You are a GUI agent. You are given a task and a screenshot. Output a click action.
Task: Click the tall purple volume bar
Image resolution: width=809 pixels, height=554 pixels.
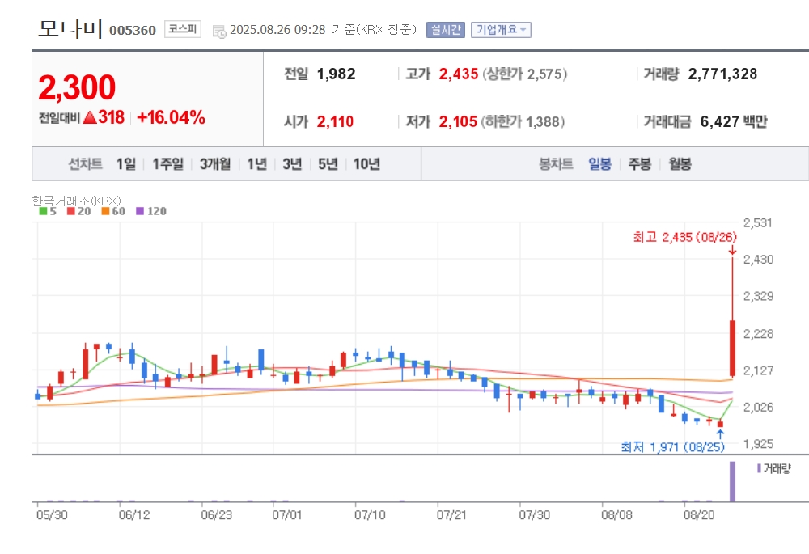[x=732, y=481]
